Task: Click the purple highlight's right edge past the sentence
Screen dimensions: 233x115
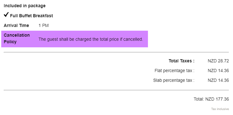Action: point(146,39)
